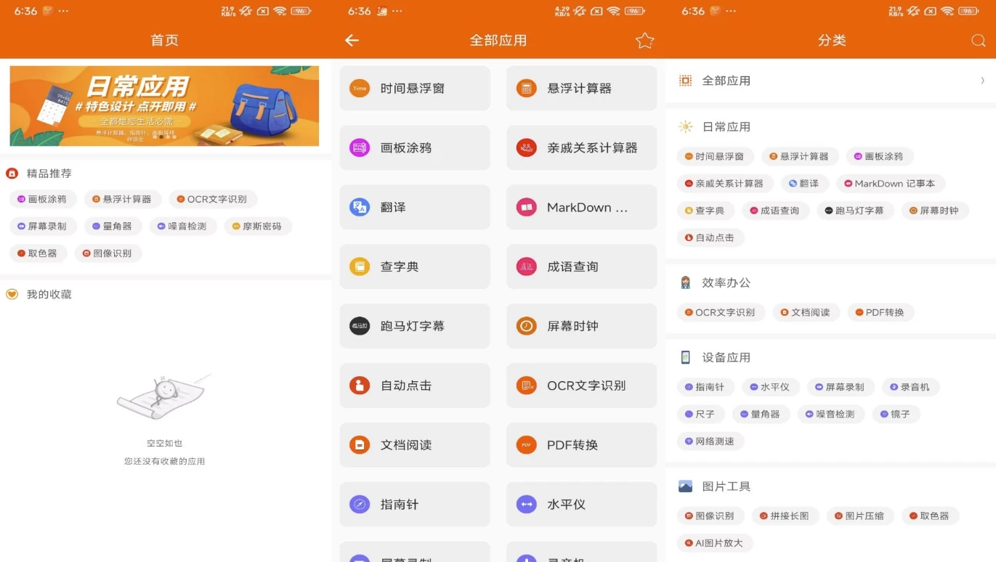Open 屏幕时钟 chip in 日常应用 category
Screen dimensions: 996x562
click(934, 211)
